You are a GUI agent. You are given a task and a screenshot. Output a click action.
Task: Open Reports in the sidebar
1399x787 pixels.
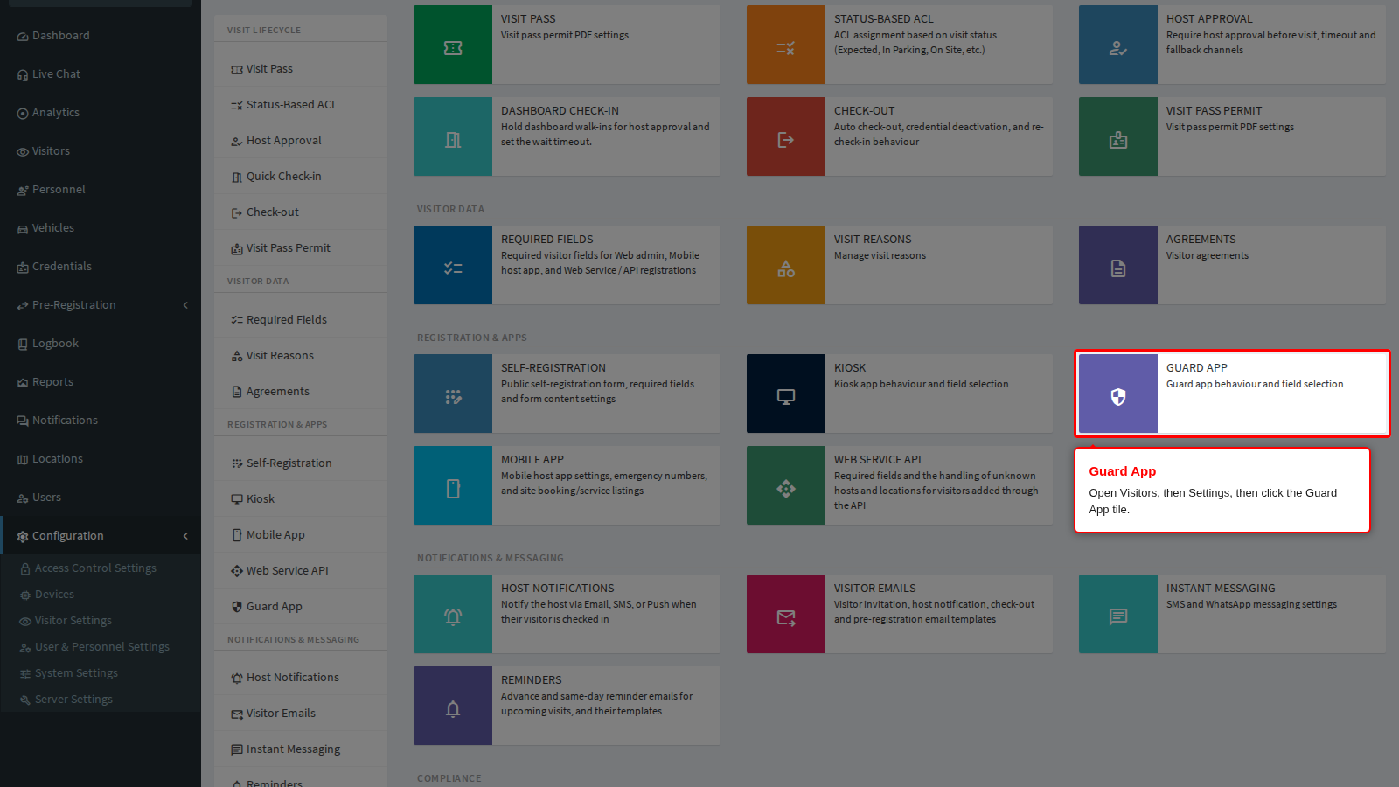coord(101,382)
